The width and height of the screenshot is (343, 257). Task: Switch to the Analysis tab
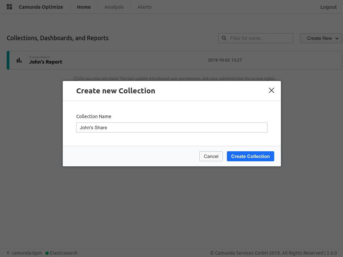[x=114, y=7]
